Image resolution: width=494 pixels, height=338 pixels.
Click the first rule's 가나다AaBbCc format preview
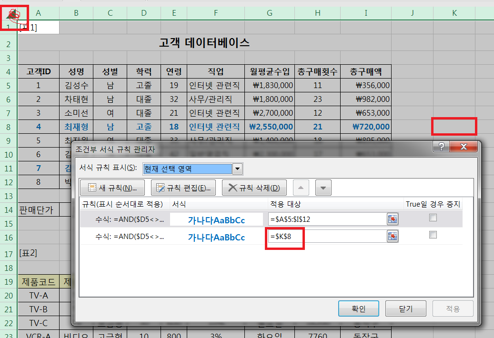(x=217, y=219)
